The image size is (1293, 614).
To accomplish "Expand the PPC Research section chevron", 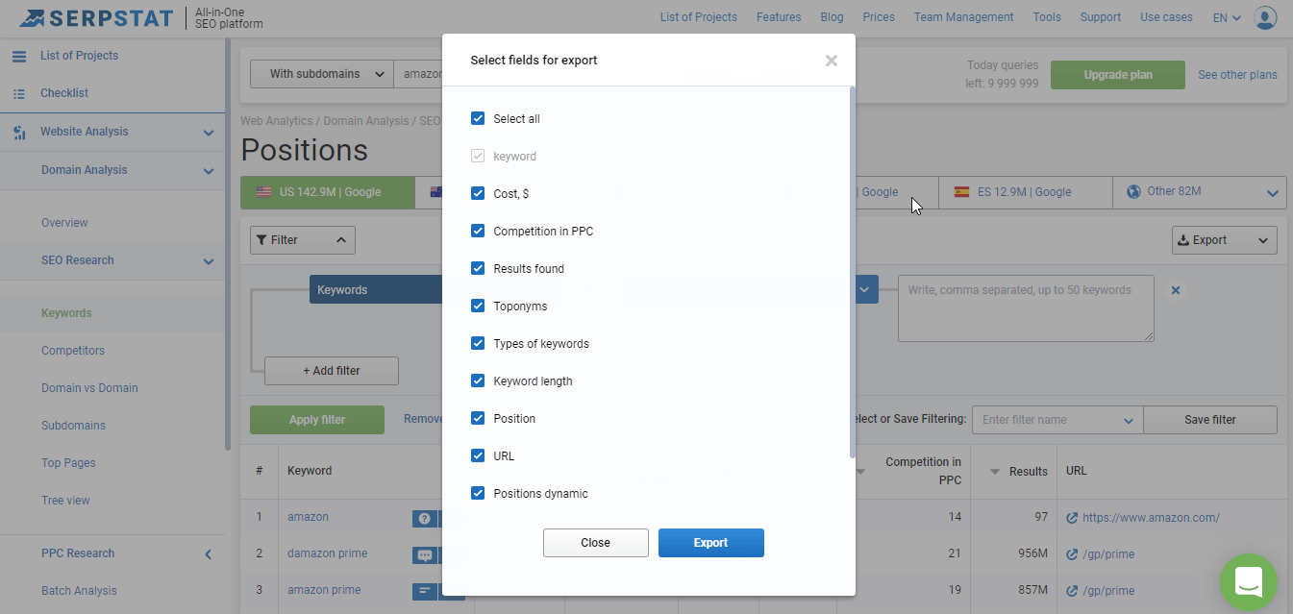I will tap(208, 554).
